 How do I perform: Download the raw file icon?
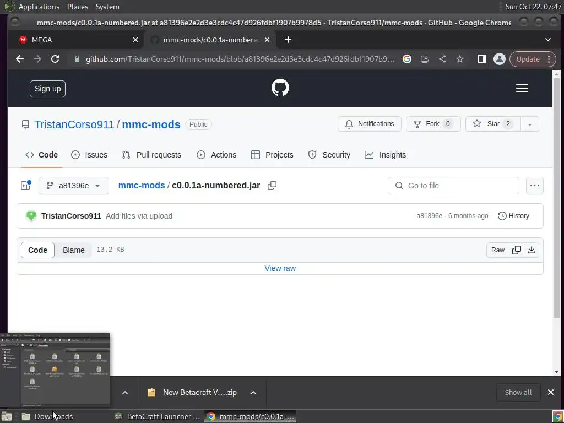tap(532, 250)
